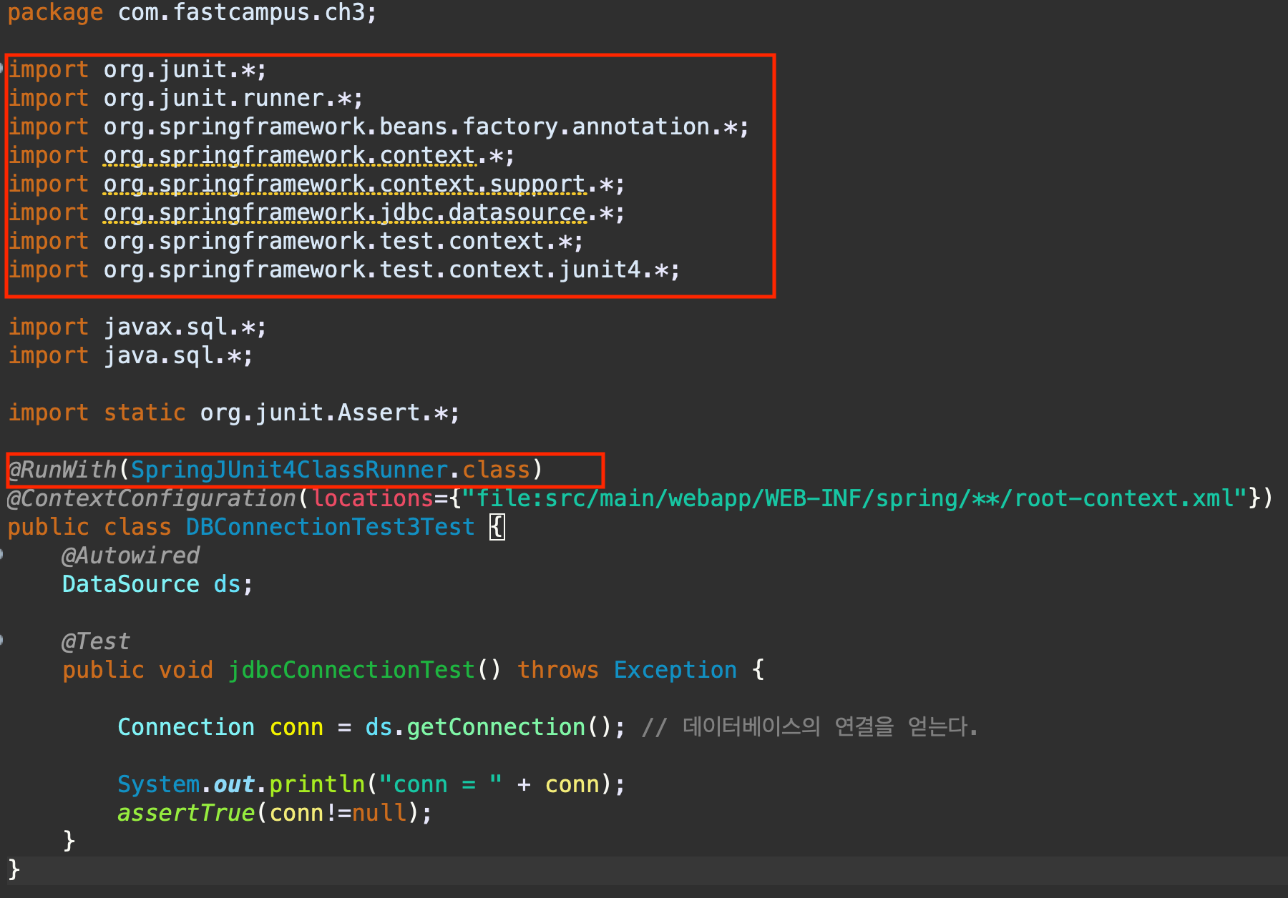Click the 'import java.sql.*;' line

click(130, 356)
